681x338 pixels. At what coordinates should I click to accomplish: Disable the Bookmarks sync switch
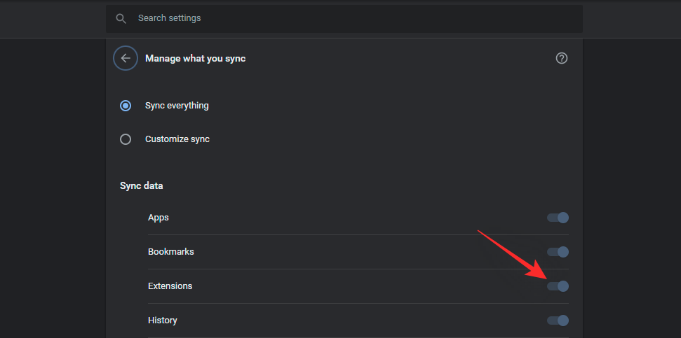click(x=558, y=252)
